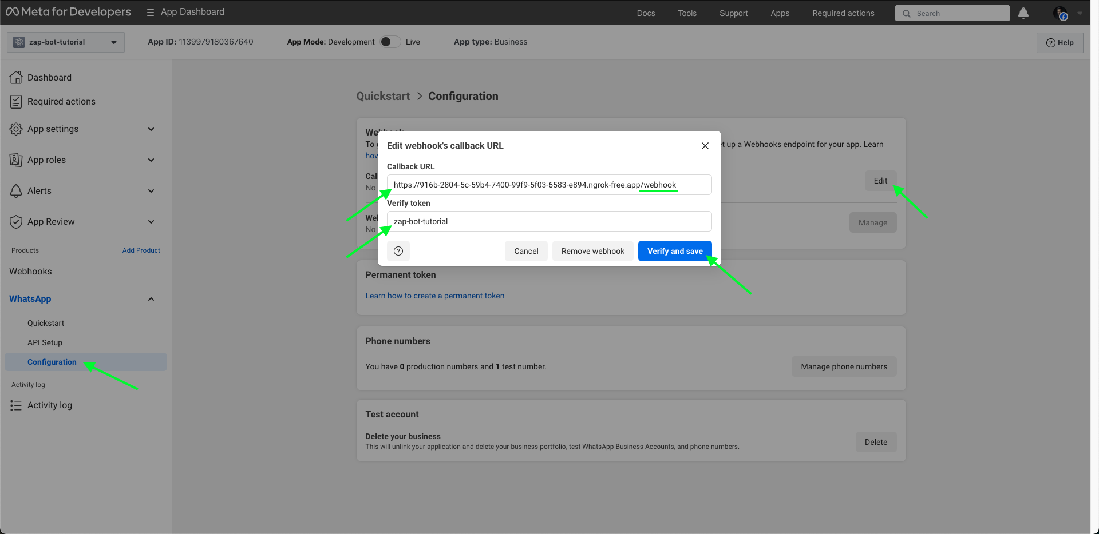Expand the Alerts section

click(151, 191)
